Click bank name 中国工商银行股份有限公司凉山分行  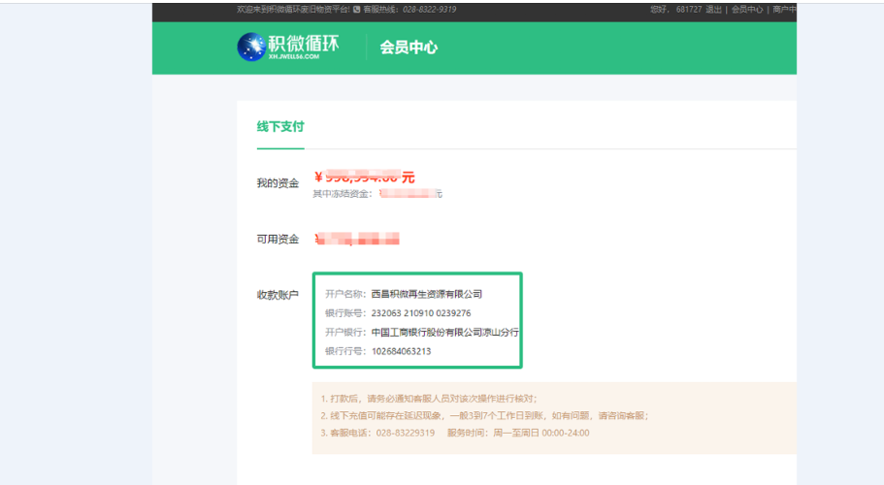click(444, 333)
